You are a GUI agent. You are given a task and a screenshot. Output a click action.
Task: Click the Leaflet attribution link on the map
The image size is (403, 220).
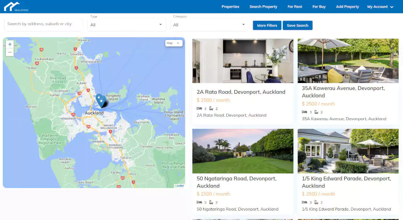point(179,186)
